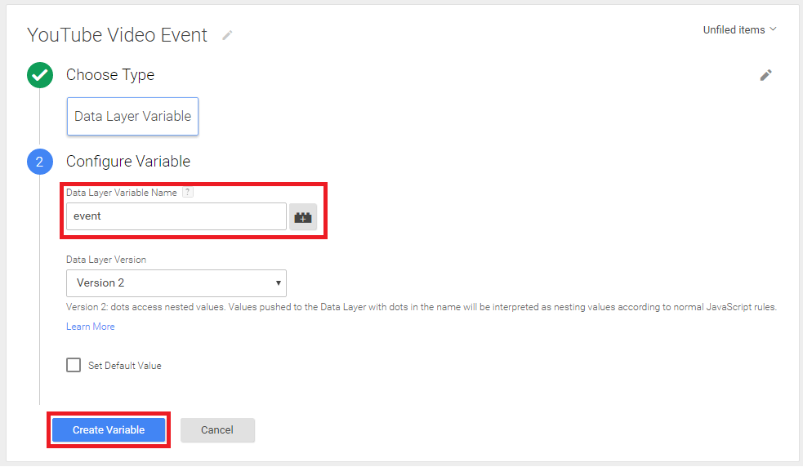The image size is (803, 467).
Task: Open the Data Layer Version dropdown
Action: [x=176, y=283]
